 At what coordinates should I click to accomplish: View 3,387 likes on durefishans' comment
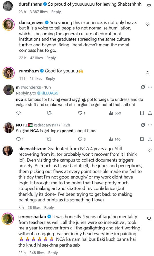39,12
